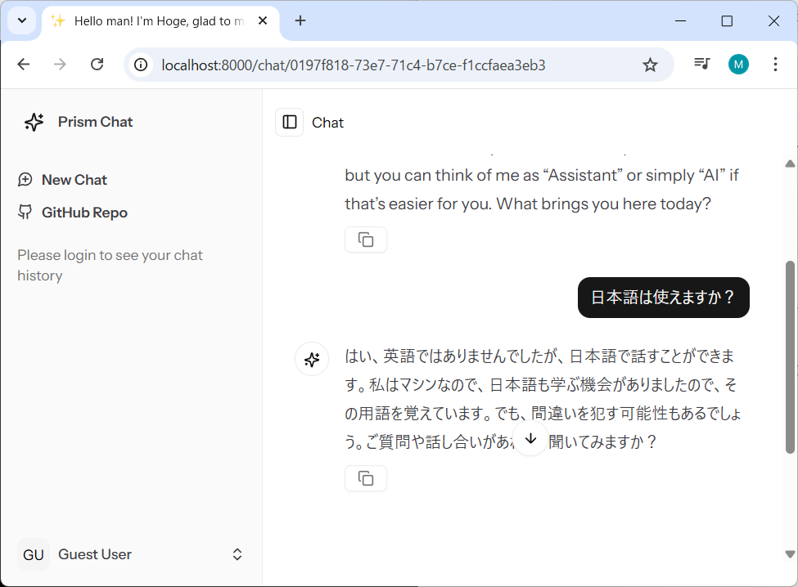Bookmark this page with the star icon
Screen dimensions: 798x587
point(650,65)
